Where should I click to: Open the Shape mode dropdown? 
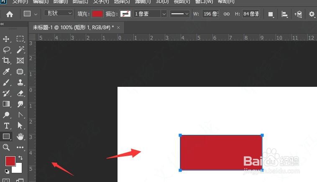(x=59, y=13)
